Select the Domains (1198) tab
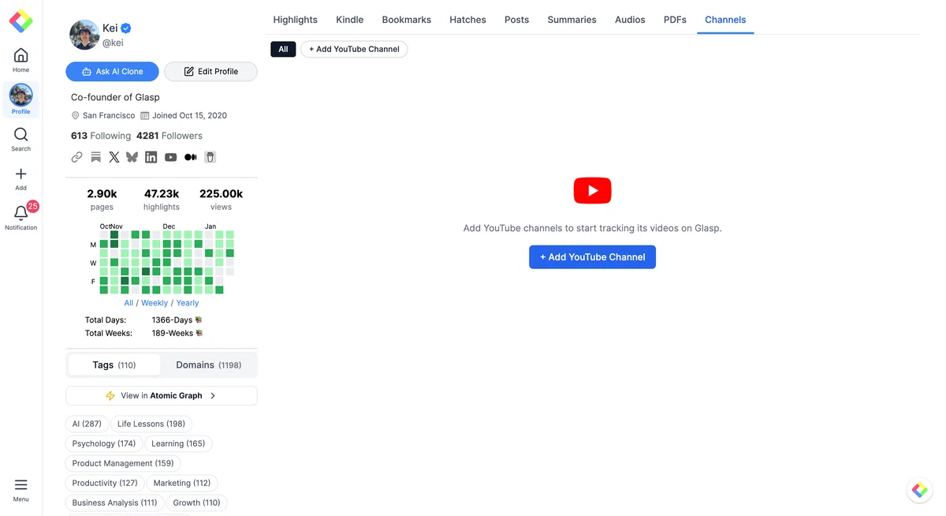Viewport: 946px width, 516px height. point(209,365)
